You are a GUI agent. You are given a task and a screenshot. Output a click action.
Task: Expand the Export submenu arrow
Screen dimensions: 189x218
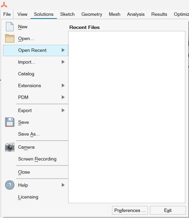click(63, 110)
